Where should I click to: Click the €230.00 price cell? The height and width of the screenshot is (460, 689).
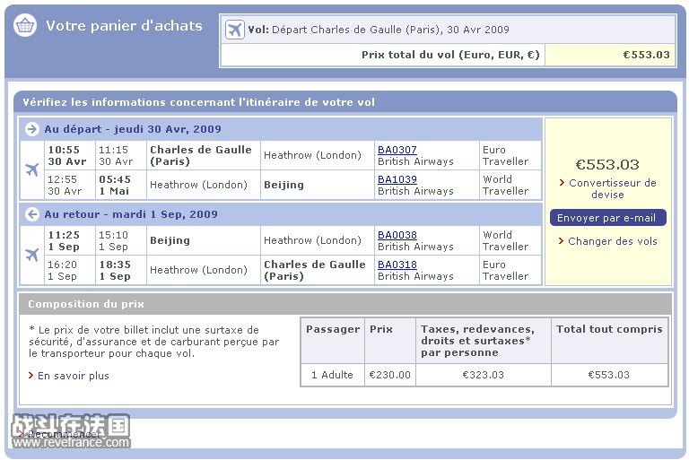click(x=389, y=375)
